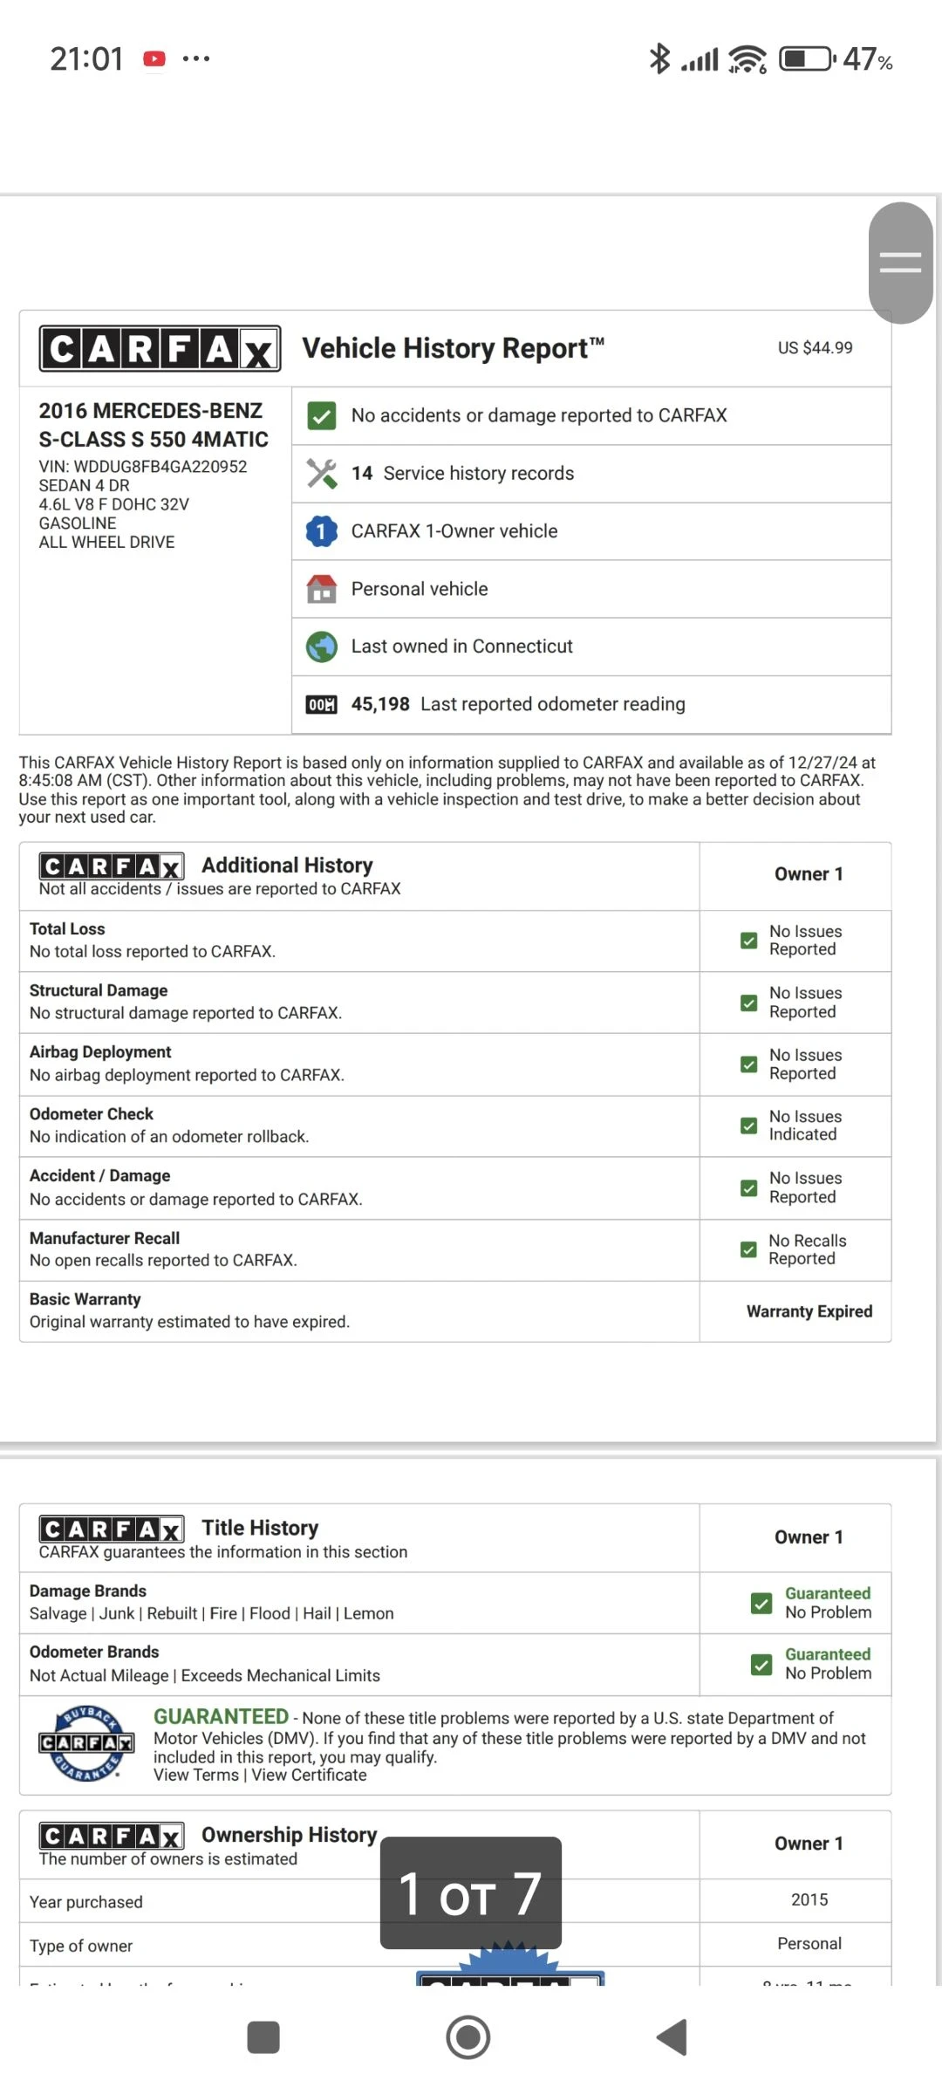This screenshot has height=2094, width=942.
Task: Tap the page counter overlay 1 of 7
Action: 470,1893
